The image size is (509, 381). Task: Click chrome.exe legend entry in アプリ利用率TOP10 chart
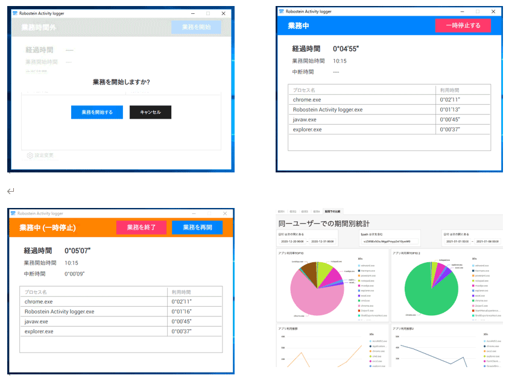click(x=366, y=306)
